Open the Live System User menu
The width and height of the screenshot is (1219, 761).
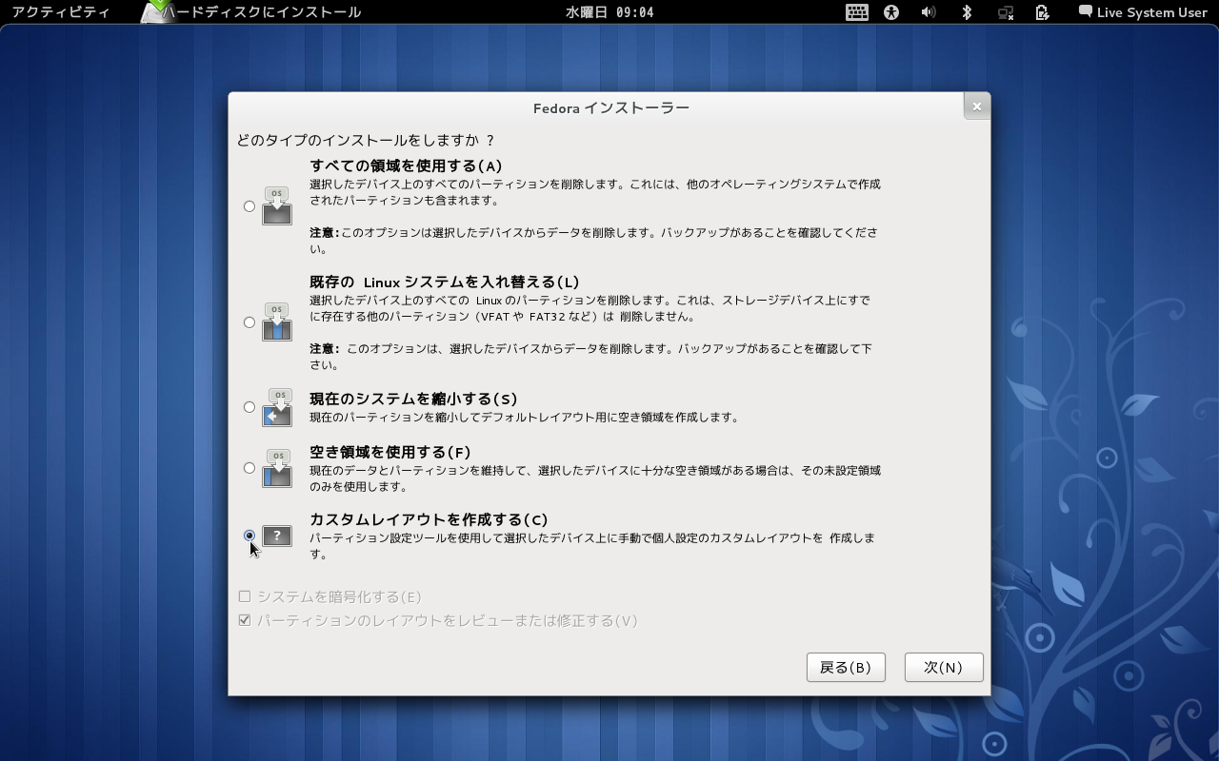click(x=1143, y=12)
